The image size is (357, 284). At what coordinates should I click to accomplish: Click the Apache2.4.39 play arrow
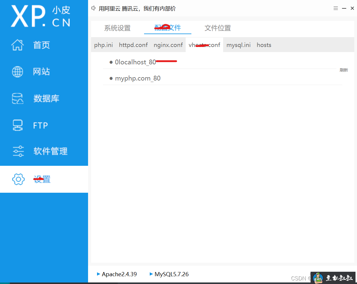[98, 274]
